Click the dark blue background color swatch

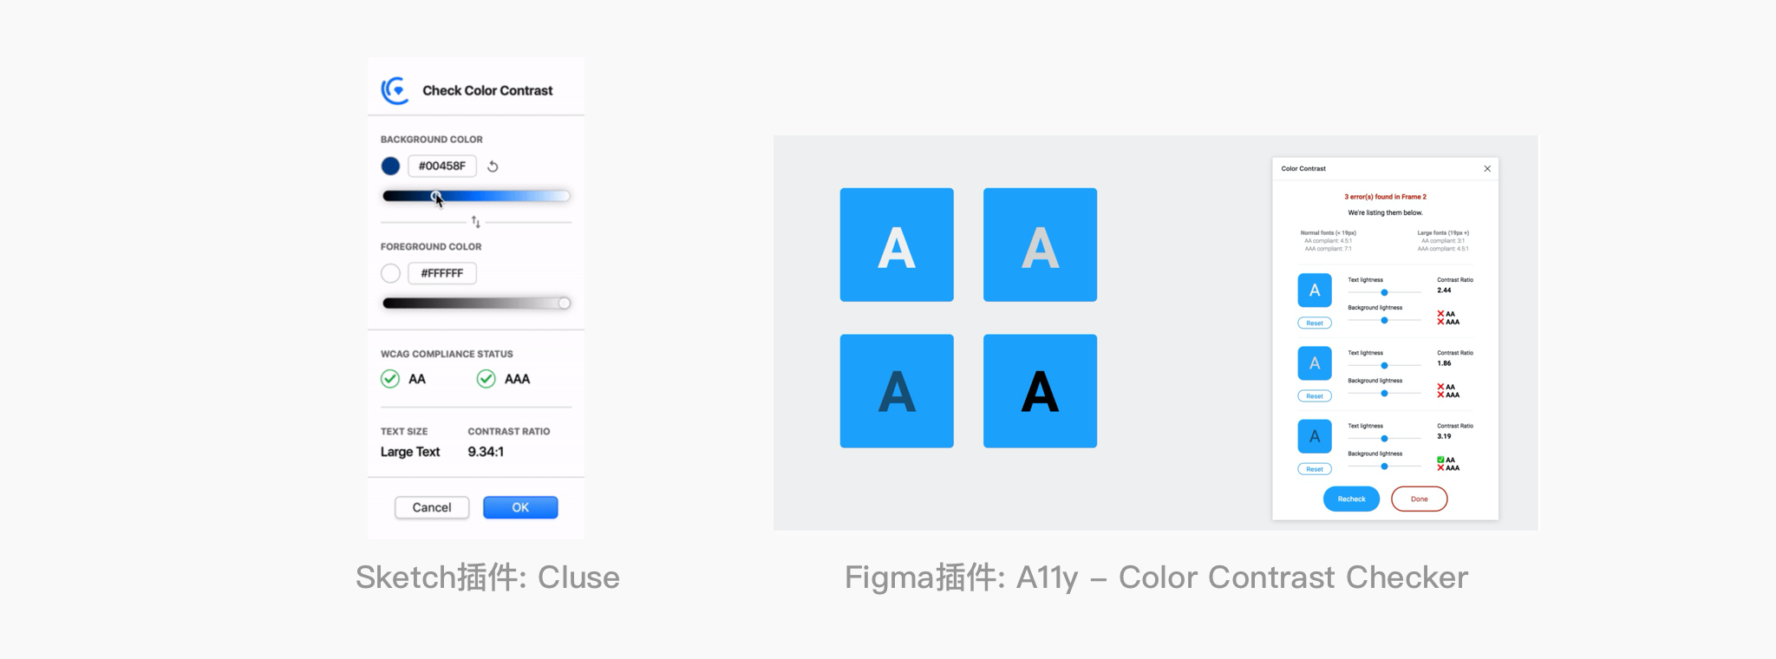[390, 166]
